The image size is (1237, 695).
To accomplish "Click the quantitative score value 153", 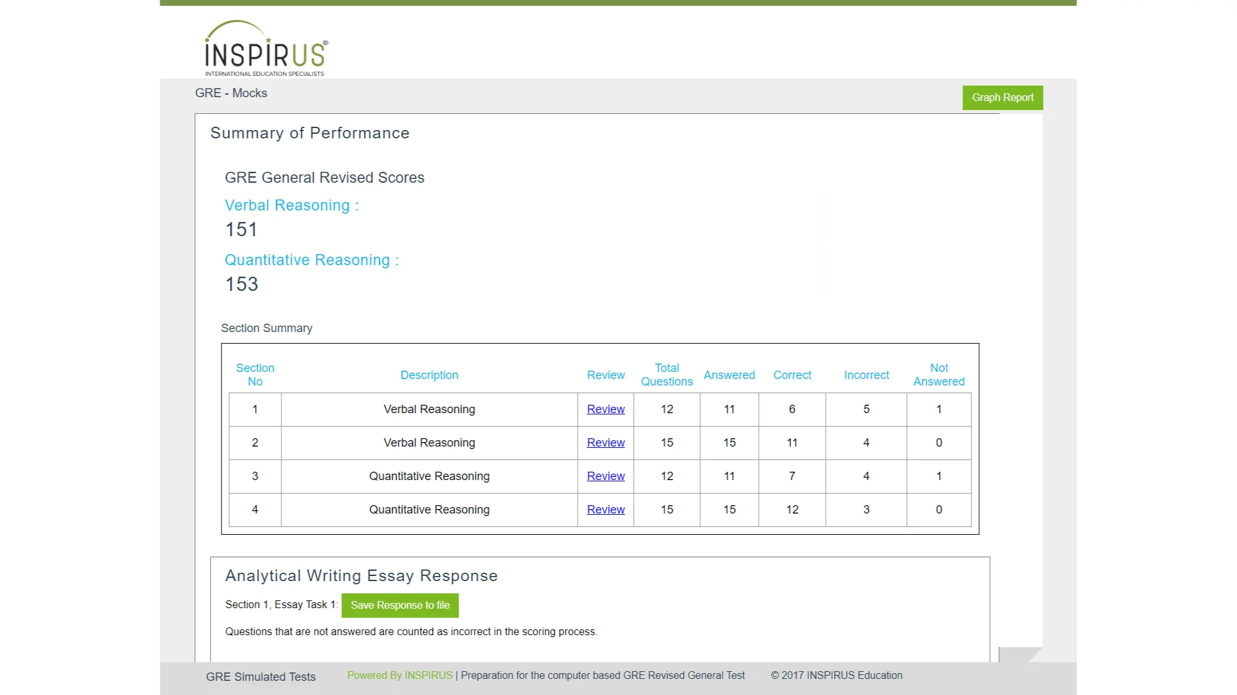I will coord(242,284).
